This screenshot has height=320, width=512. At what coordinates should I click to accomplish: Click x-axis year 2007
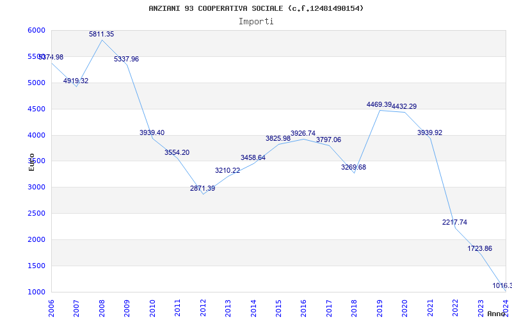coord(77,308)
